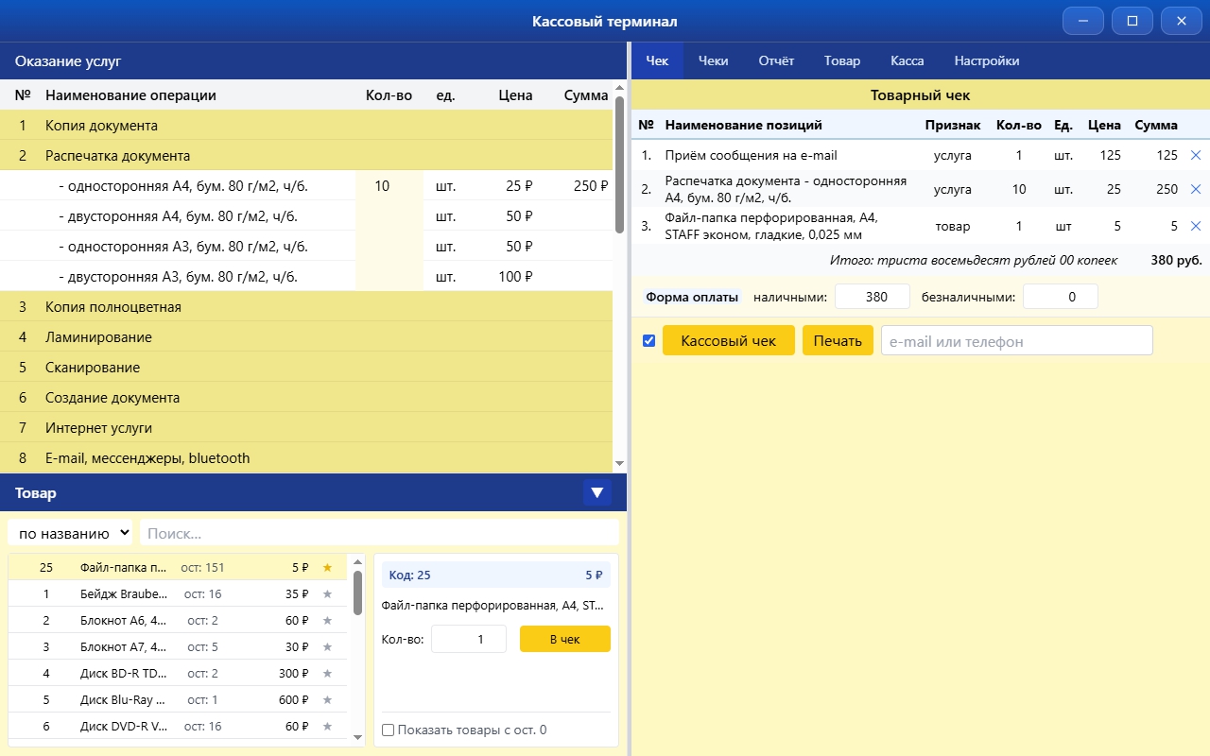Click the product list vertical scrollbar
Screen dimensions: 1210x756
coord(357,592)
